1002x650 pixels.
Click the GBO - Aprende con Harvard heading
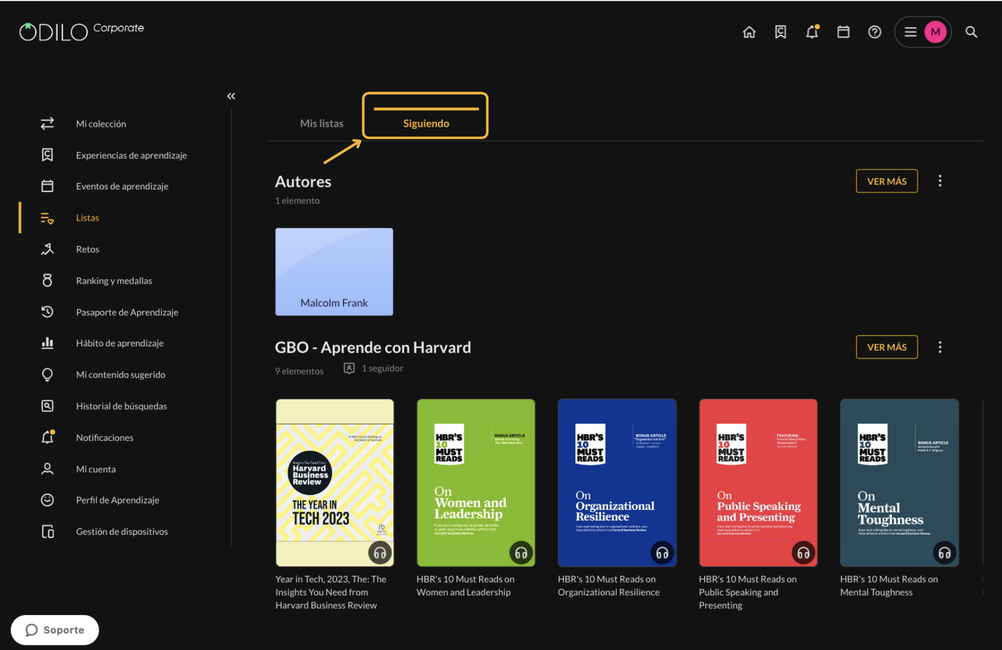(373, 348)
